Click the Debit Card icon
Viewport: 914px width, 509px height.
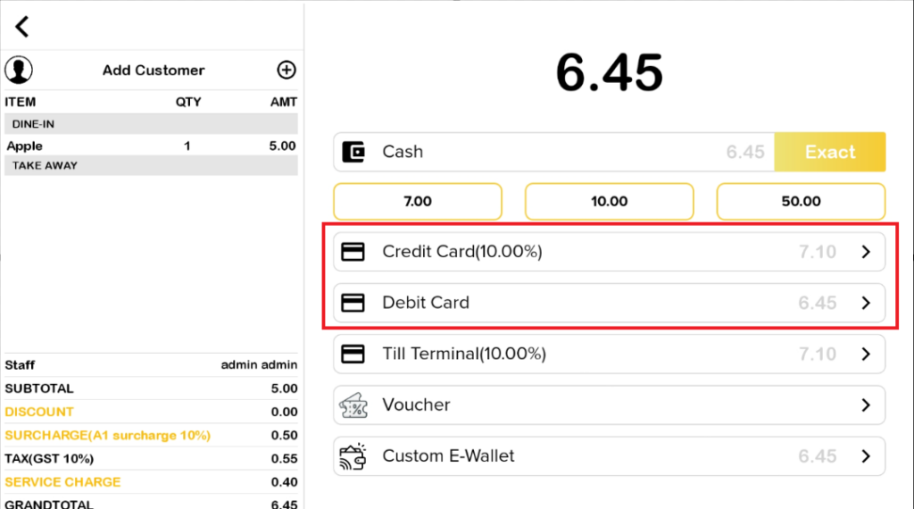coord(354,303)
